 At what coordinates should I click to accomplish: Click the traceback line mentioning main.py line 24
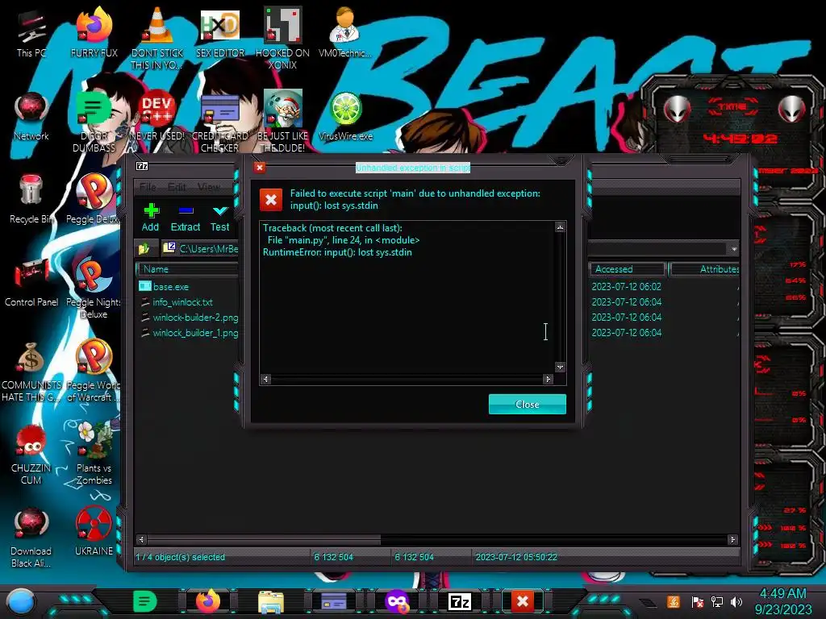coord(344,240)
